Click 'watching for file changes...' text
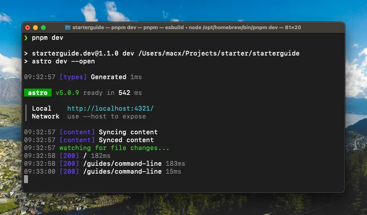The width and height of the screenshot is (367, 215). pyautogui.click(x=114, y=148)
